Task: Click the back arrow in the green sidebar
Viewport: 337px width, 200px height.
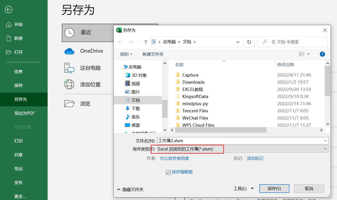Action: click(8, 10)
